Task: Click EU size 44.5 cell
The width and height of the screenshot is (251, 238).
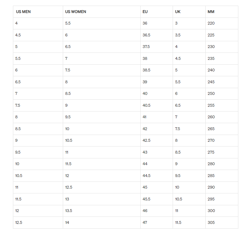Action: [146, 176]
